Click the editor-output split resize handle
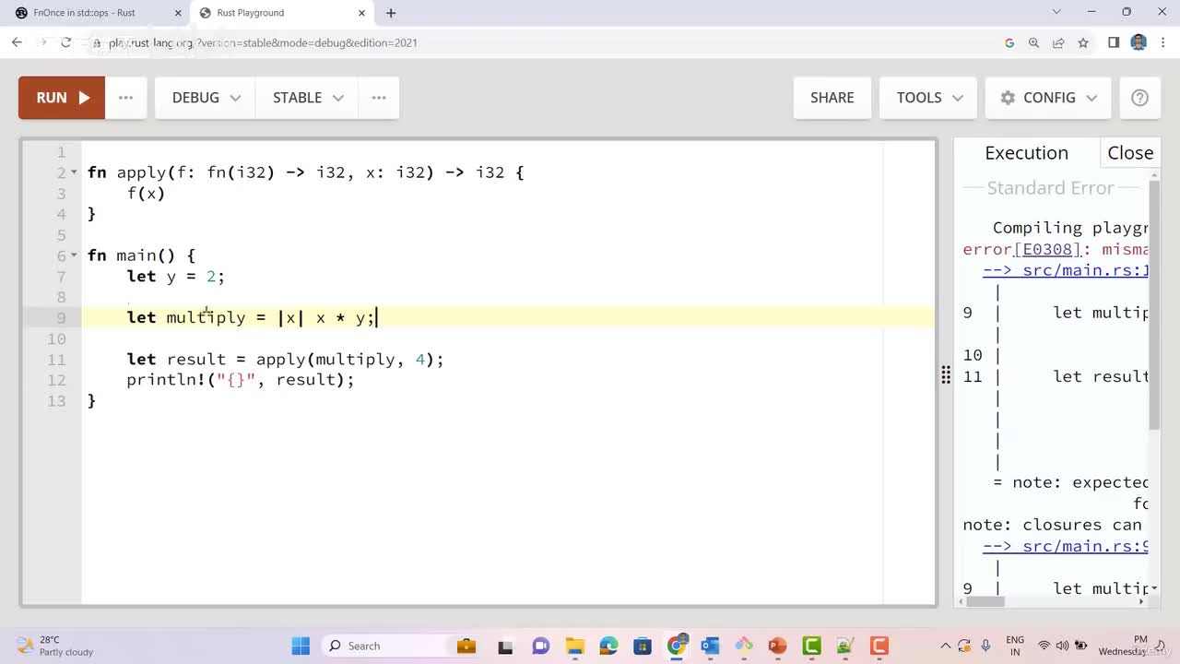The image size is (1180, 664). click(x=946, y=374)
